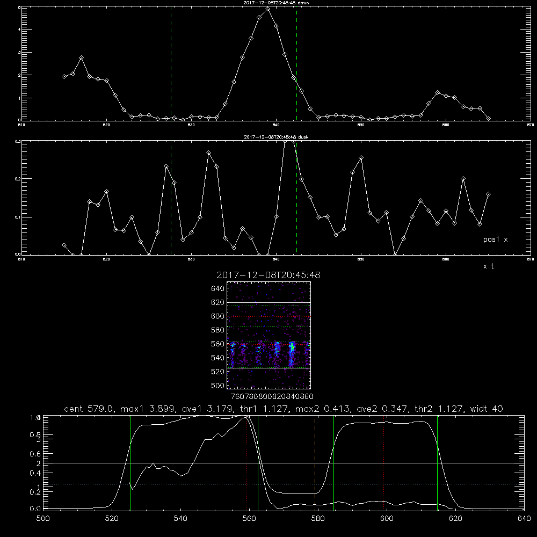This screenshot has height=537, width=537.
Task: Click the spectrogram image with blue streaks
Action: pyautogui.click(x=269, y=335)
